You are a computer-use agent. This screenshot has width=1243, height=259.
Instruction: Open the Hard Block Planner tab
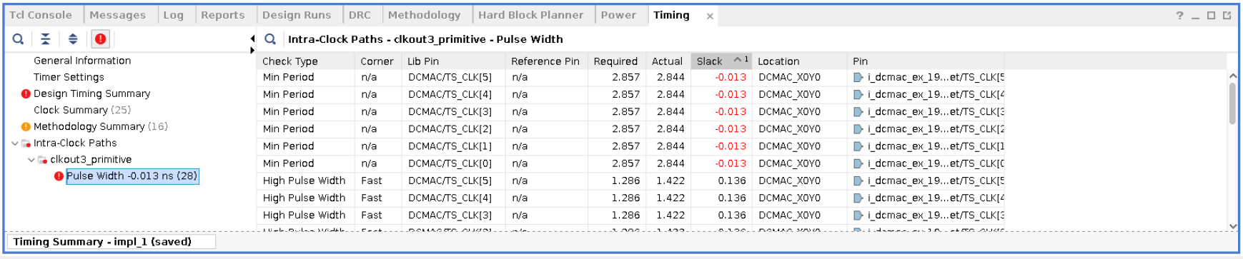pos(531,15)
